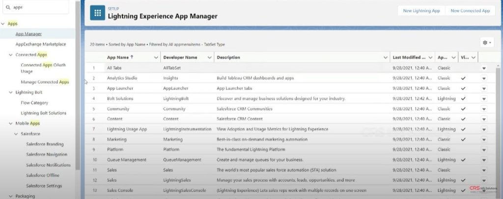Open Salesforce Settings page
The image size is (503, 199).
point(44,186)
